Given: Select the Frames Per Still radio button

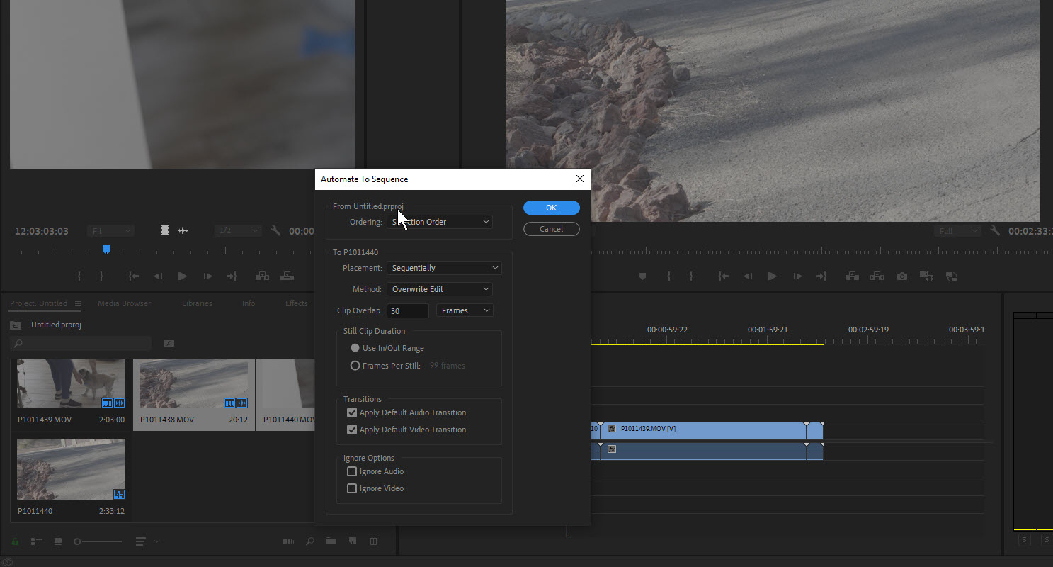Looking at the screenshot, I should pos(355,366).
